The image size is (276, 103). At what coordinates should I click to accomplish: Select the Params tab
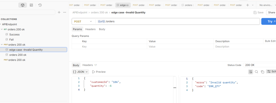point(77,29)
